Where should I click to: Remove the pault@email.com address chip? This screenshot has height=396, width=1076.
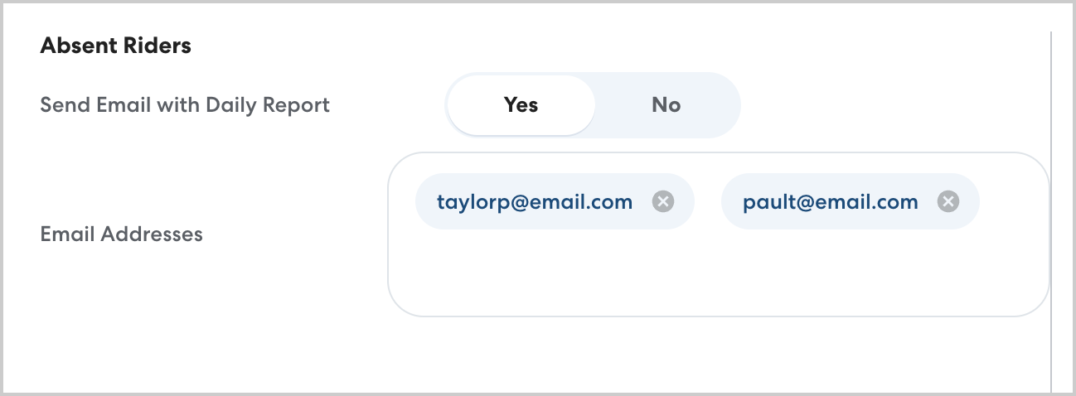948,201
